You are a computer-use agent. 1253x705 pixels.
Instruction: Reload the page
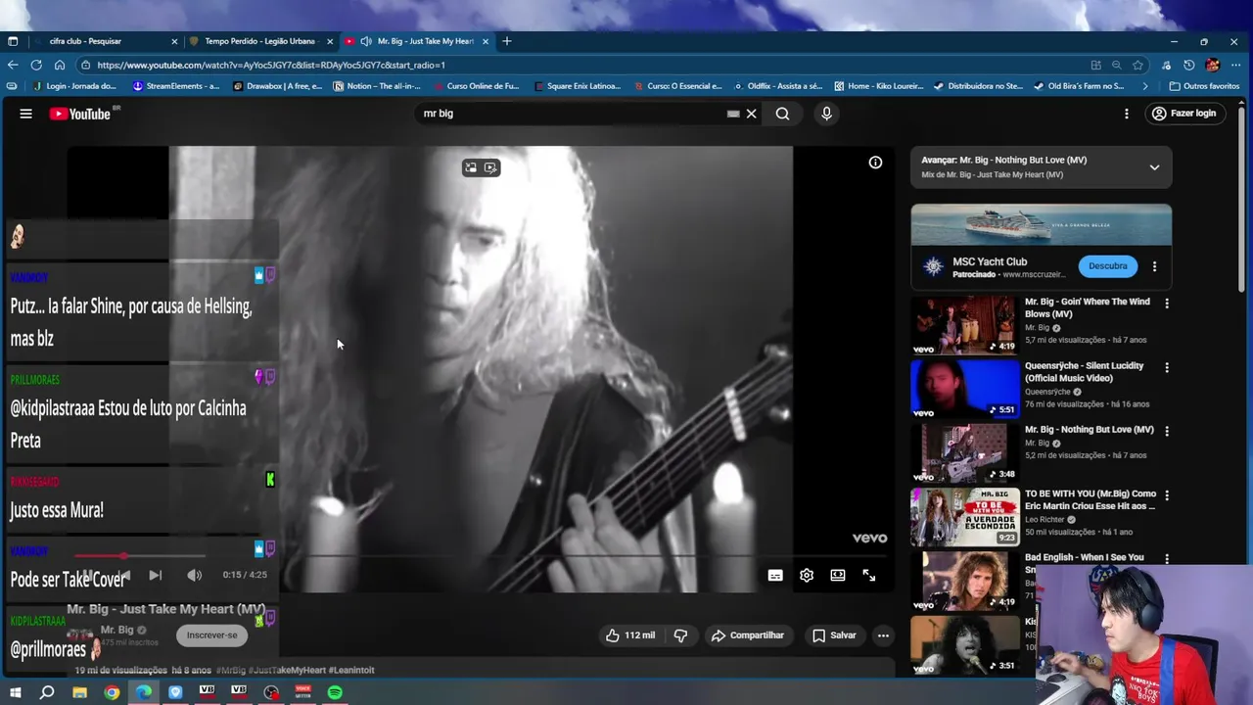pyautogui.click(x=36, y=65)
